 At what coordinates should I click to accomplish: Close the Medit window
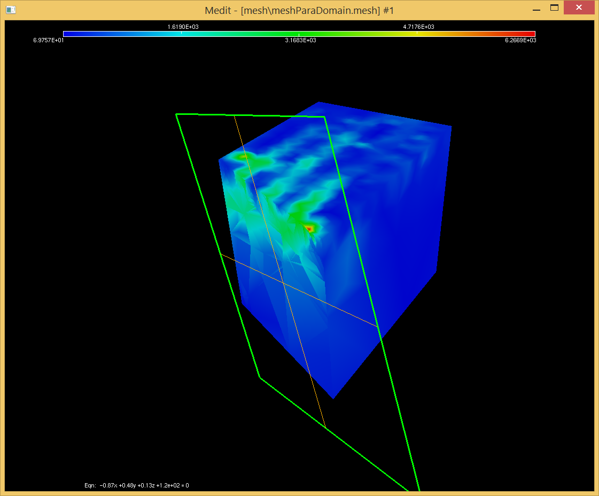pyautogui.click(x=579, y=7)
